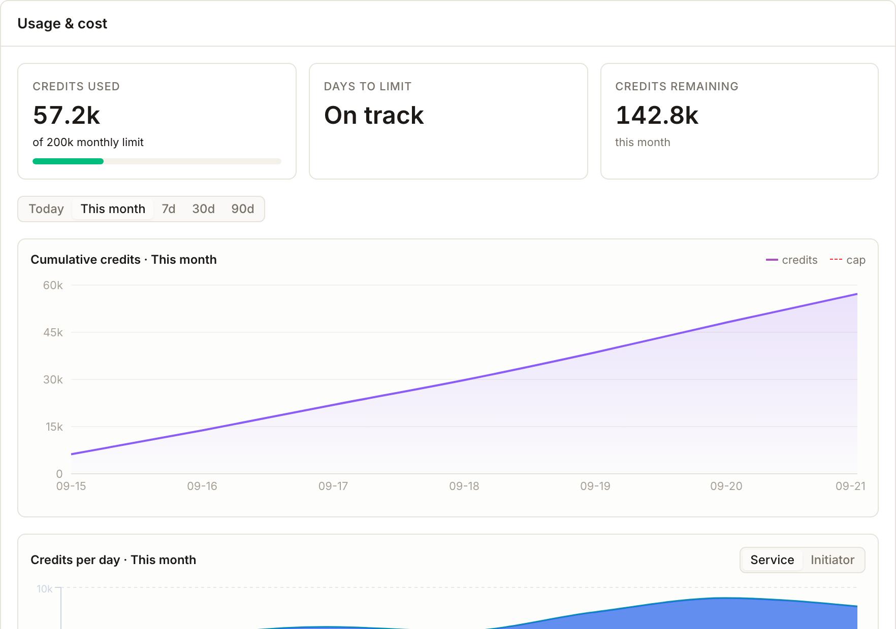Image resolution: width=896 pixels, height=629 pixels.
Task: Group credits per day by Initiator
Action: point(833,560)
